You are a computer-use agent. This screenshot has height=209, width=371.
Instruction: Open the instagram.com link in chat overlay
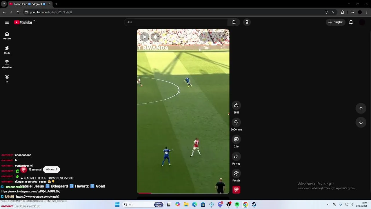click(30, 192)
